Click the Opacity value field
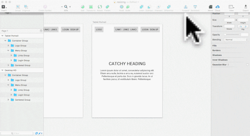The width and height of the screenshot is (250, 136). pyautogui.click(x=244, y=35)
